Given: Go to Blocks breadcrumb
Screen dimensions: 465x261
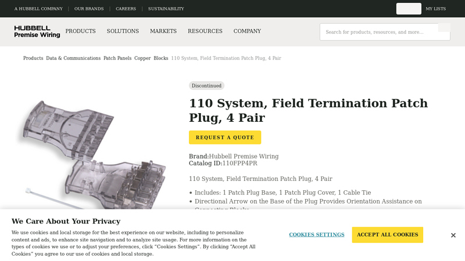Looking at the screenshot, I should [161, 58].
